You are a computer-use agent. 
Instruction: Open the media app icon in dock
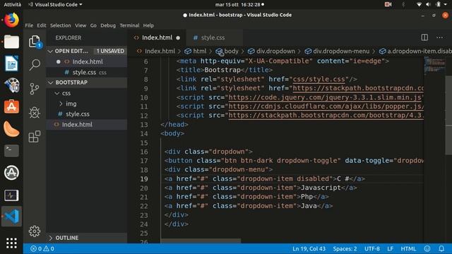[11, 85]
